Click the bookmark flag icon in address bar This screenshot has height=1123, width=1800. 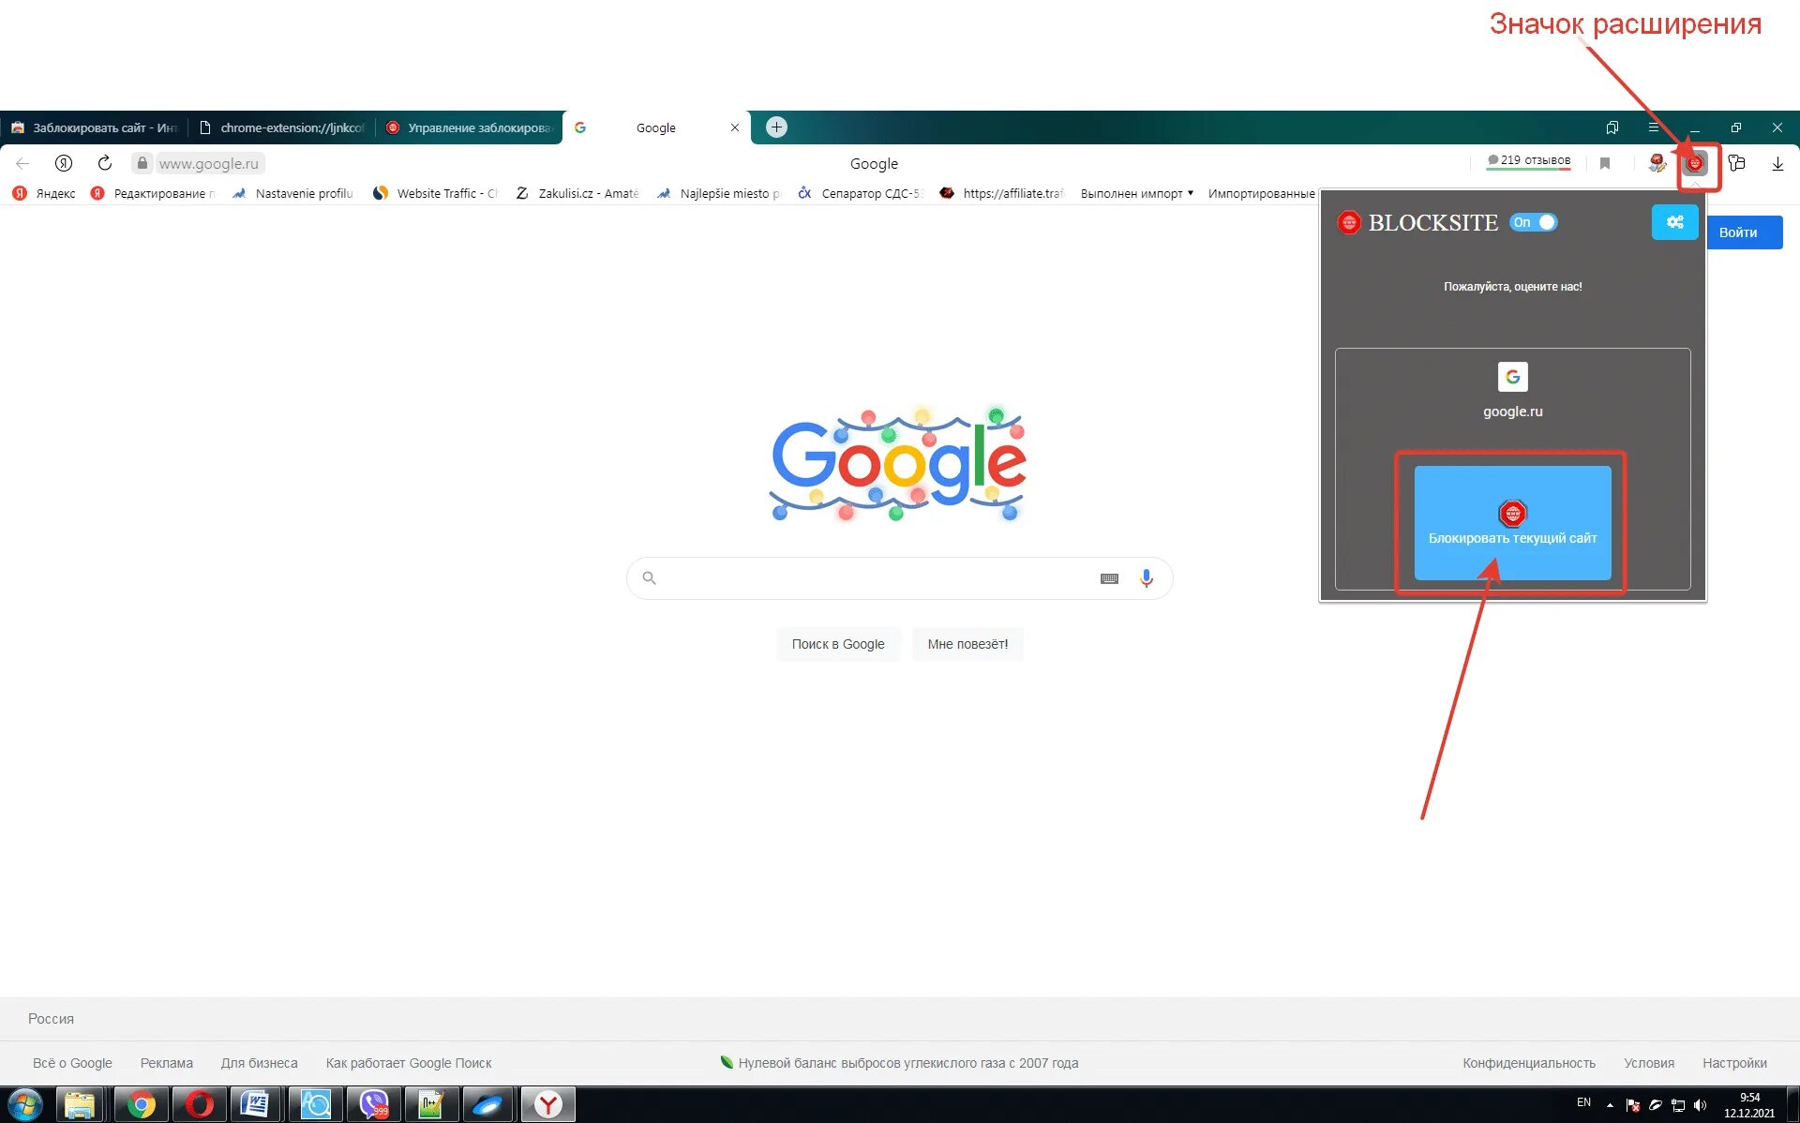tap(1605, 163)
